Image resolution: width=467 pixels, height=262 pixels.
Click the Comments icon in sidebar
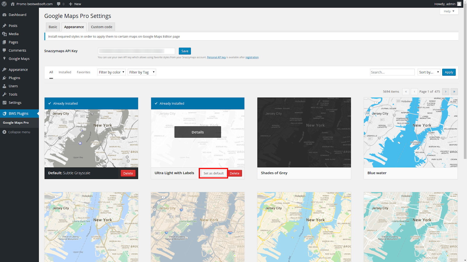click(x=4, y=50)
